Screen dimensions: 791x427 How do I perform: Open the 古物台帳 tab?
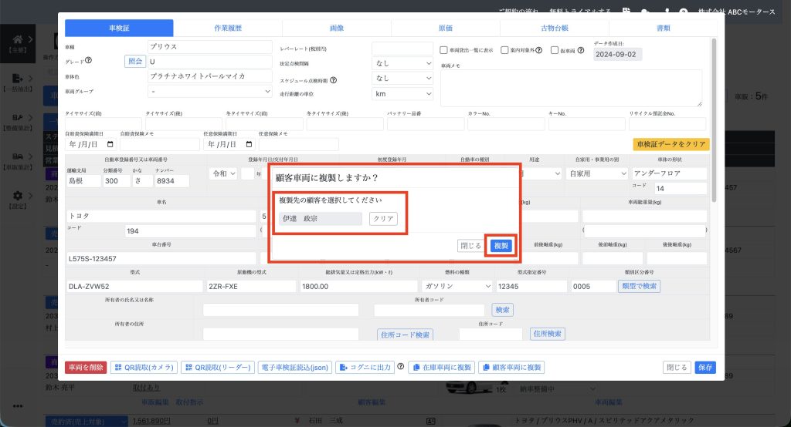(x=554, y=28)
